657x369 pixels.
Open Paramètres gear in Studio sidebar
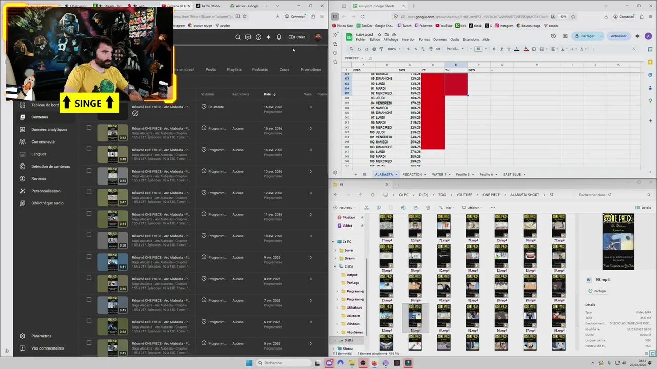[22, 336]
